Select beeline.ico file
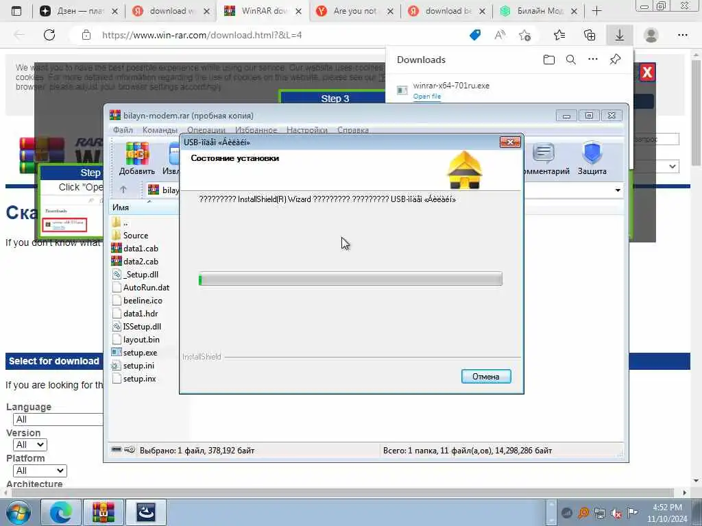The image size is (702, 526). pos(143,300)
